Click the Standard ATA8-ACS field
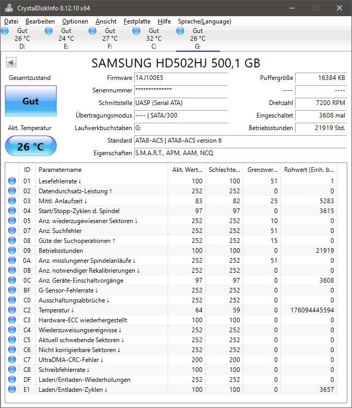352x408 pixels. pos(240,141)
